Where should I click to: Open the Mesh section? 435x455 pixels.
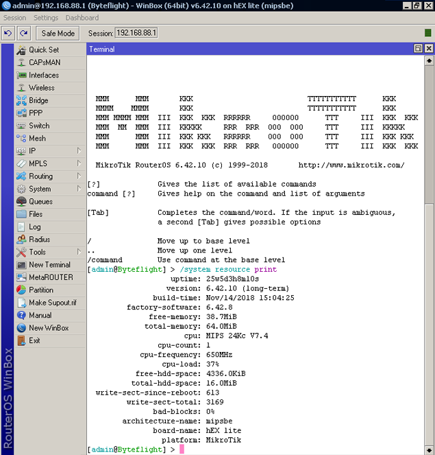(x=50, y=139)
